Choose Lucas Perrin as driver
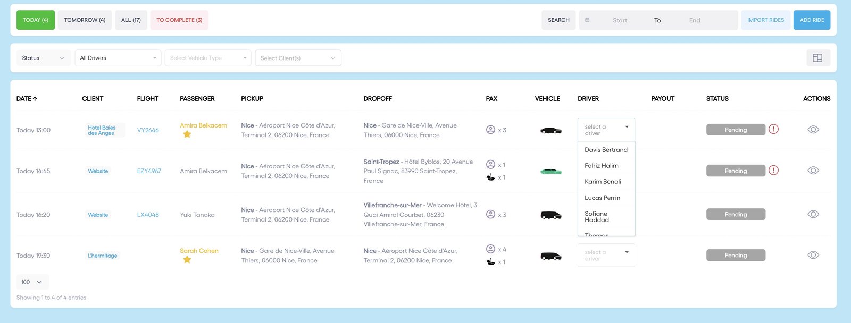This screenshot has width=851, height=323. point(606,198)
